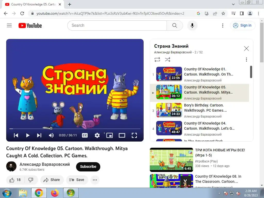
Task: Open the playlist three-dot options menu
Action: [246, 60]
